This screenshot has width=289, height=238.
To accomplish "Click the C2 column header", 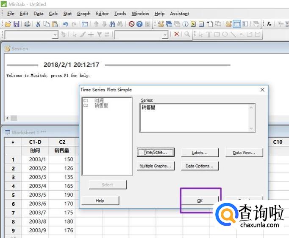I will tap(62, 142).
